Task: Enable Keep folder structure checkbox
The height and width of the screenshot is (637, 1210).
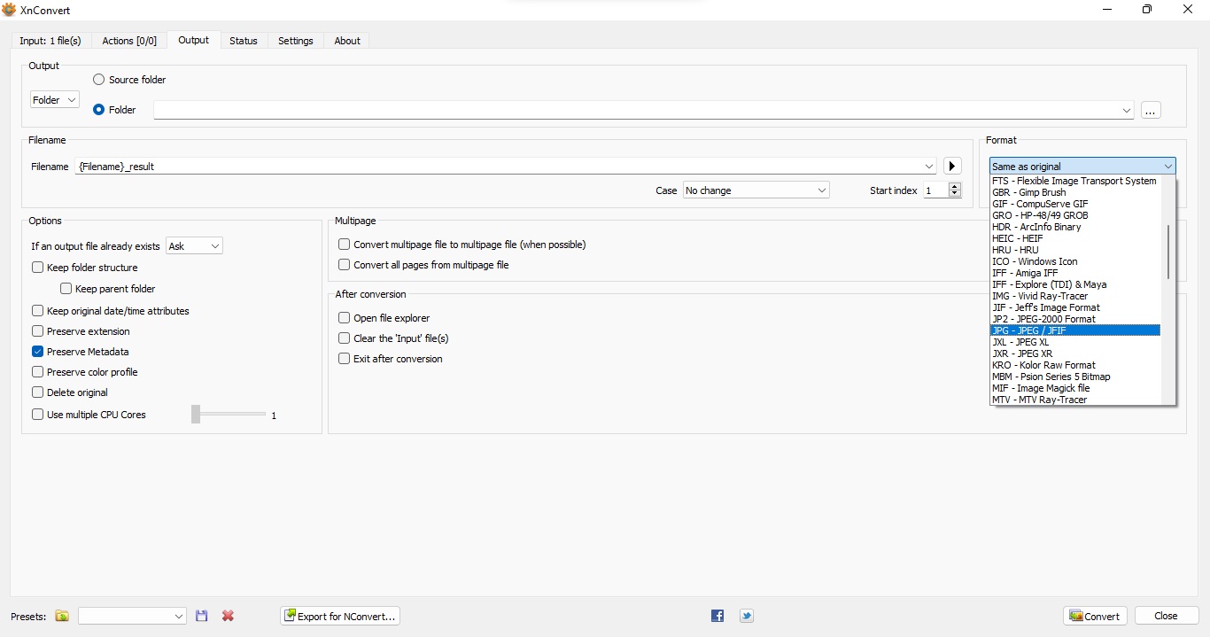Action: (38, 268)
